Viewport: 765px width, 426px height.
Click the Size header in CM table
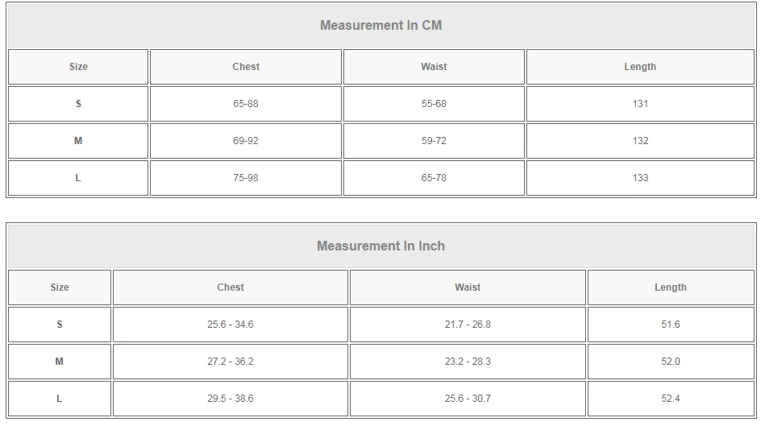click(78, 67)
